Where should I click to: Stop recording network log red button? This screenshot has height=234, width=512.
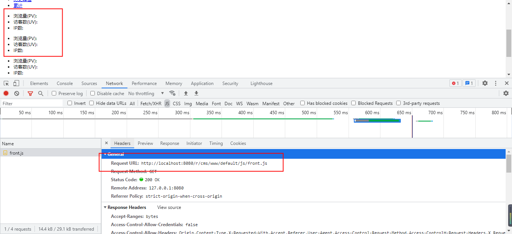tap(6, 94)
